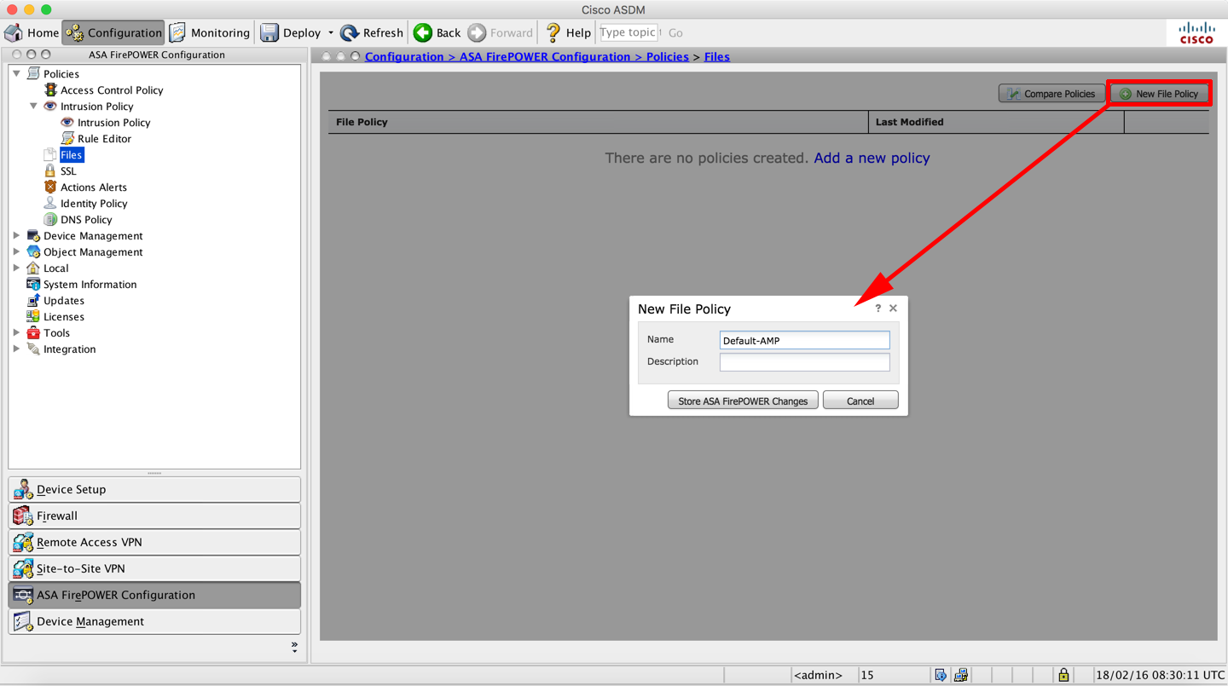
Task: Click the status bar save-indicator icon
Action: tap(940, 675)
